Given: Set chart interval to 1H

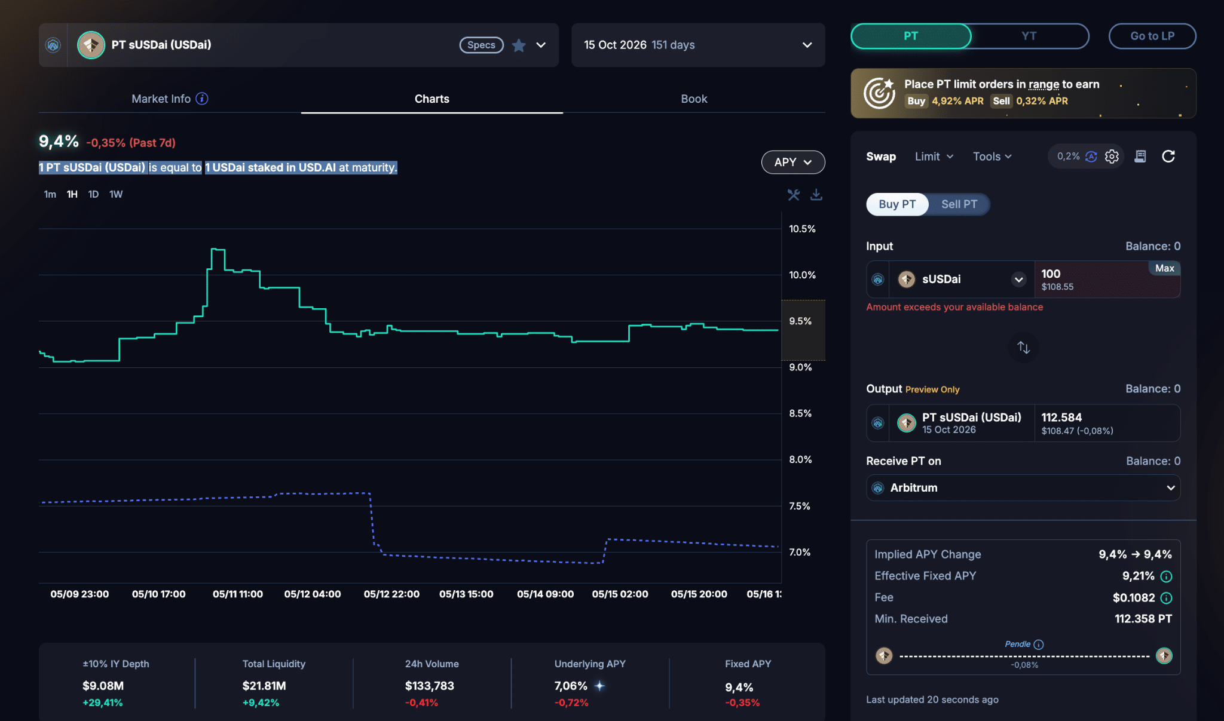Looking at the screenshot, I should (x=72, y=194).
